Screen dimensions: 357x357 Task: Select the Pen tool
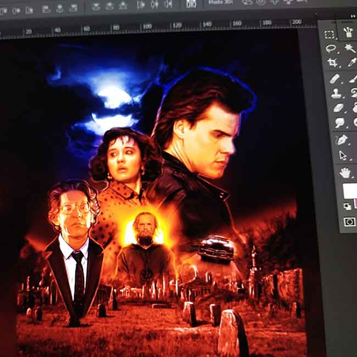[342, 140]
